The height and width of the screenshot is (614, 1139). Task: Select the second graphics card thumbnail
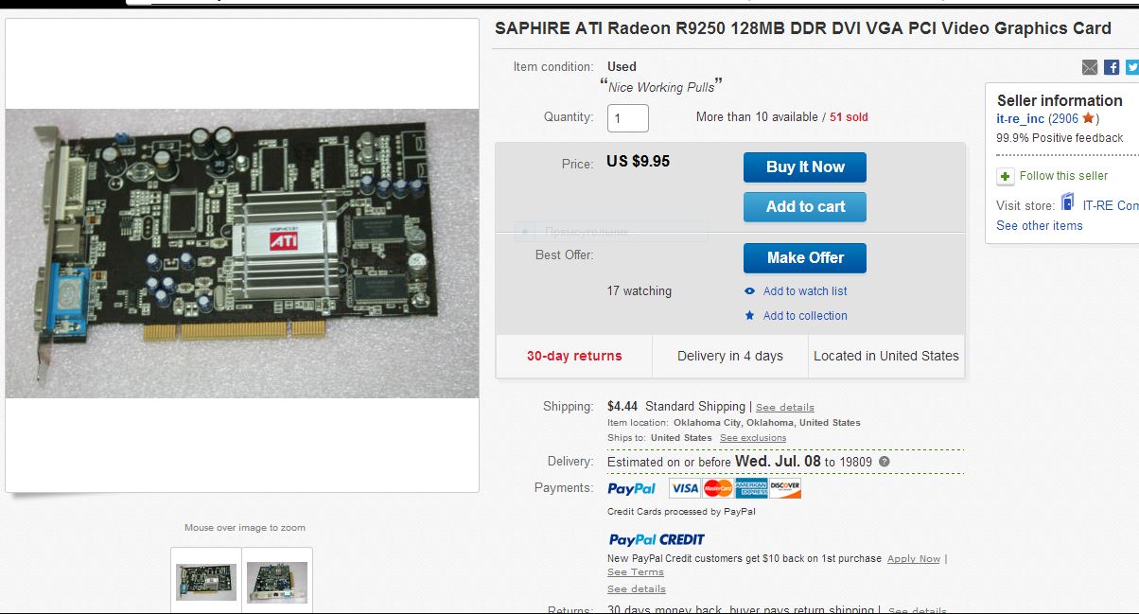click(x=277, y=582)
